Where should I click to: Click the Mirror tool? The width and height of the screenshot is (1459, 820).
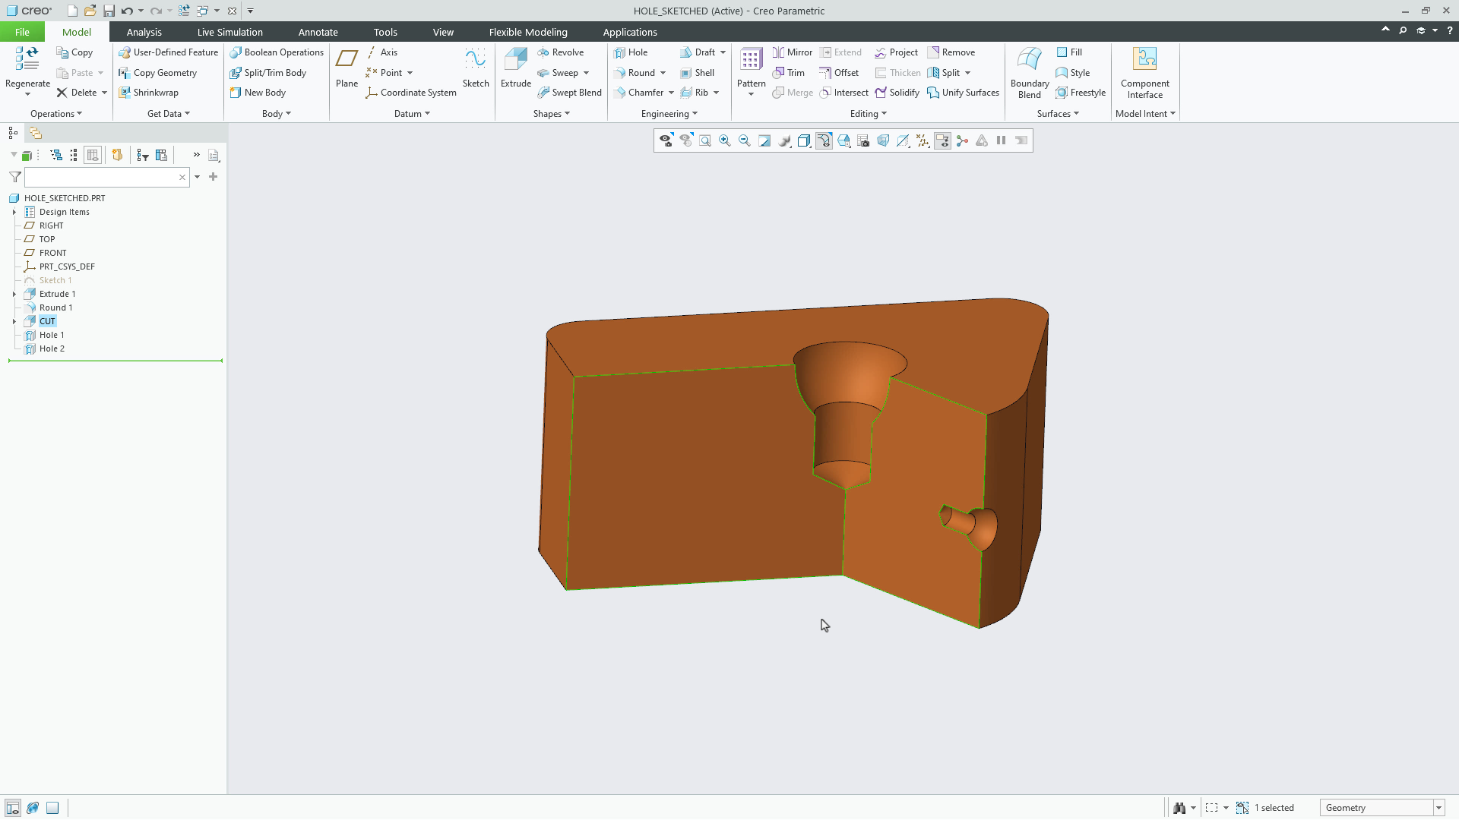(x=793, y=52)
